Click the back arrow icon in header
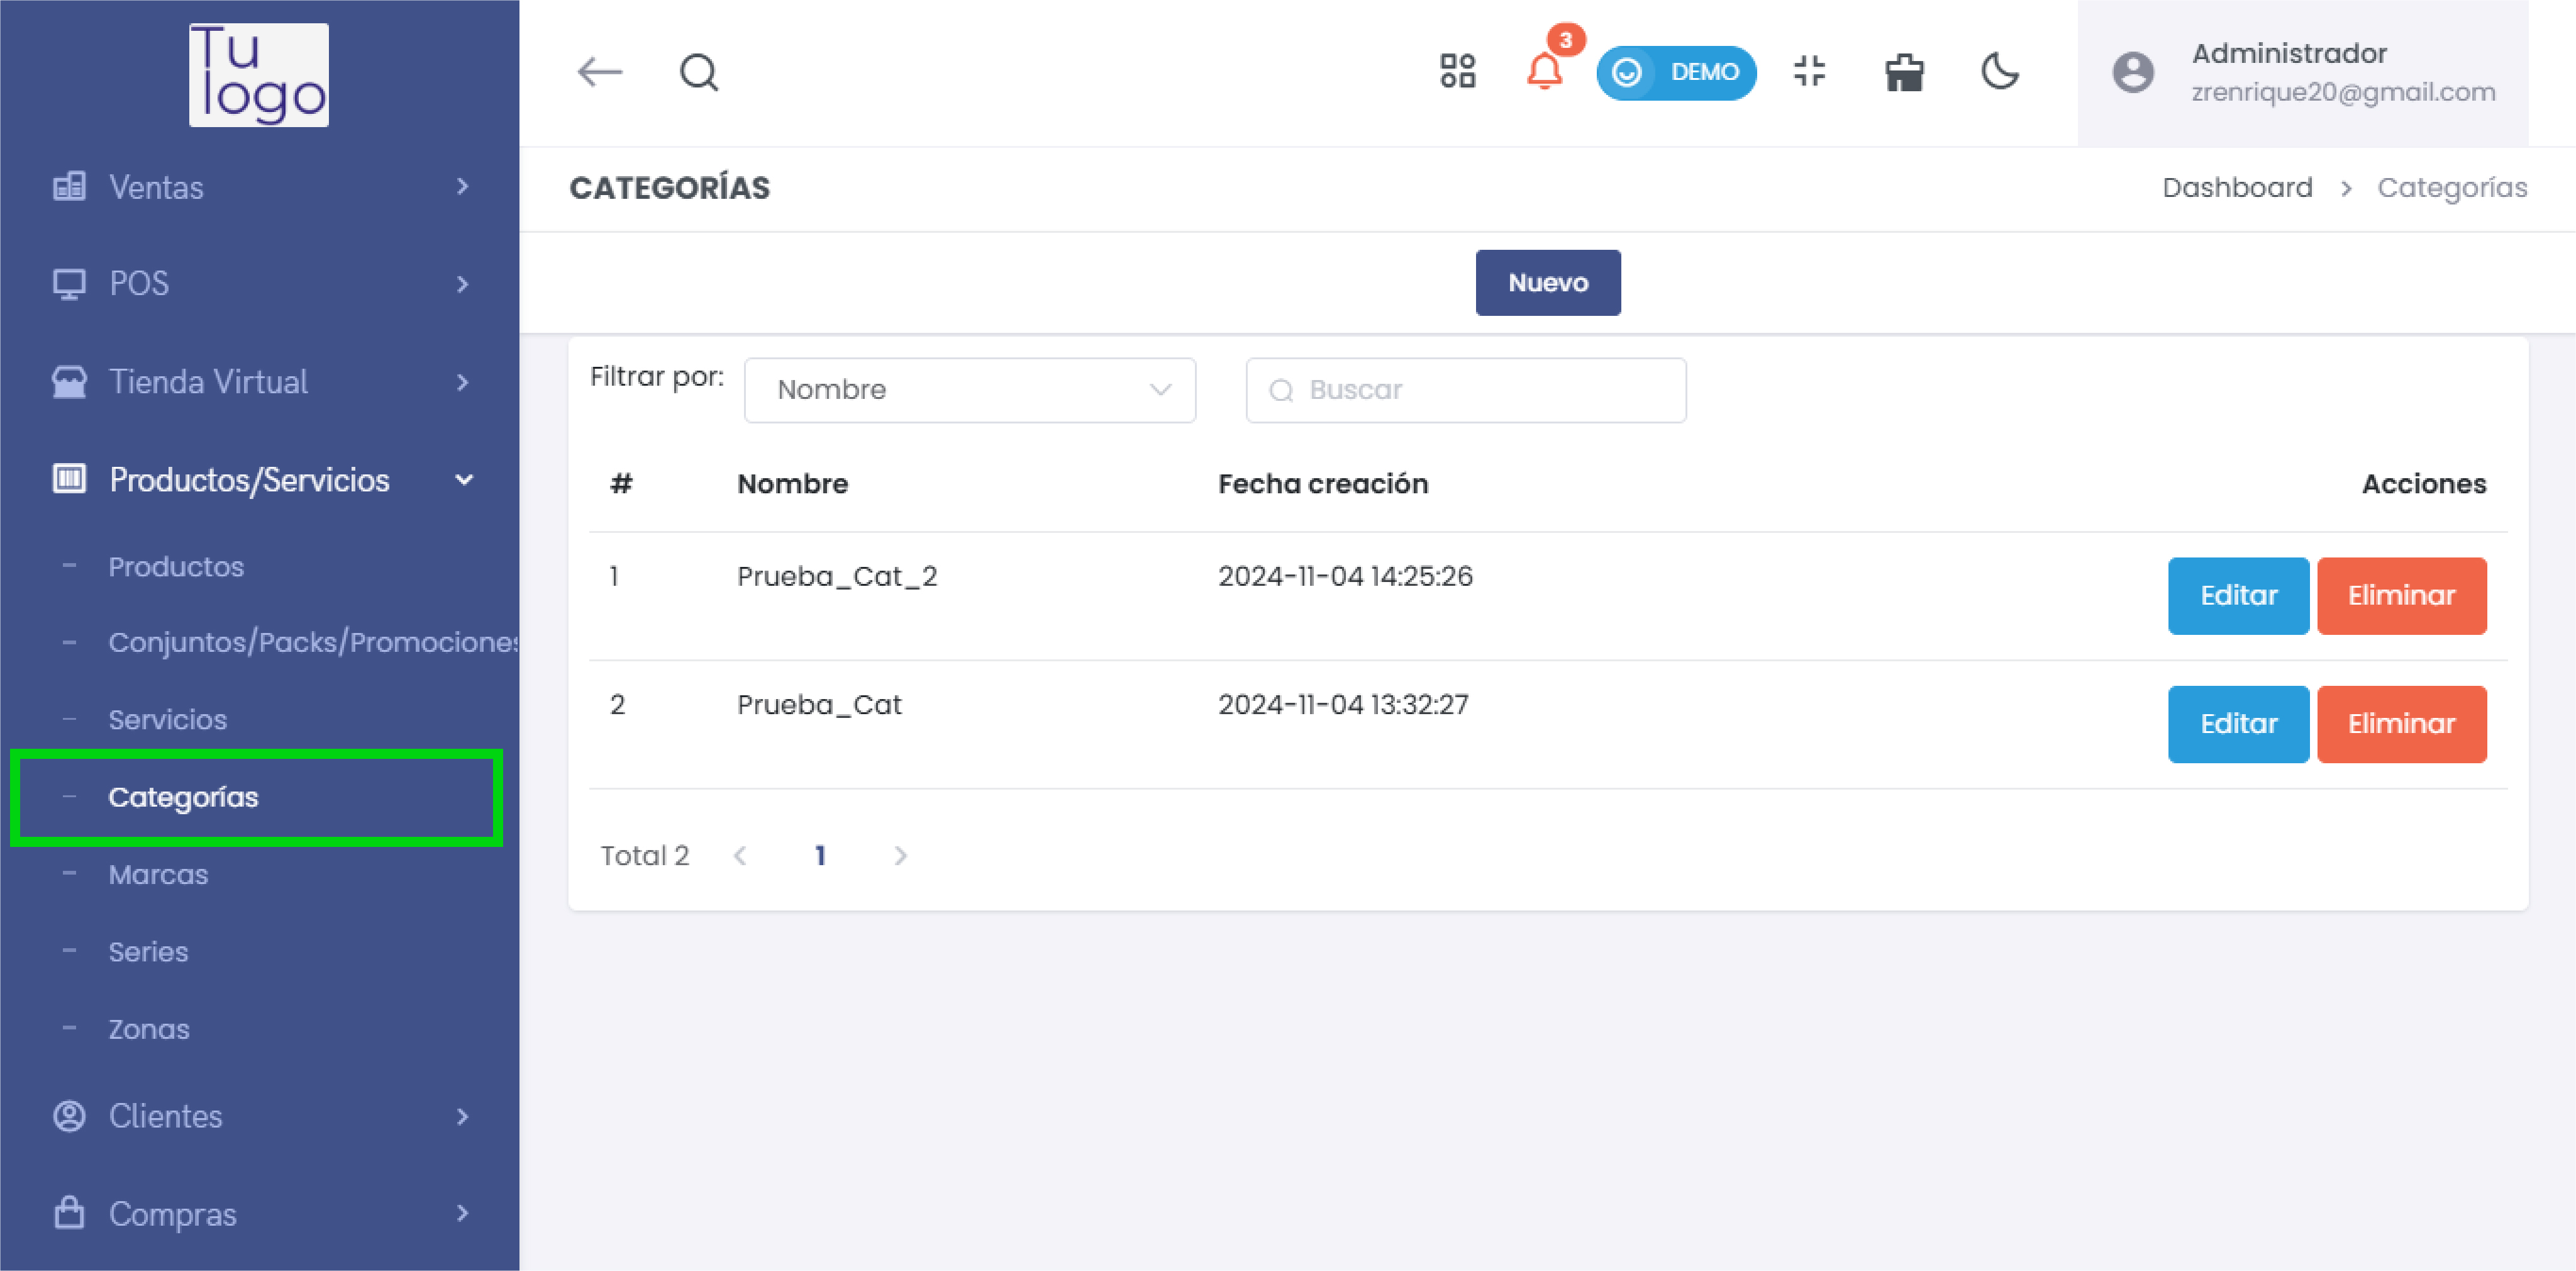2576x1271 pixels. coord(600,72)
